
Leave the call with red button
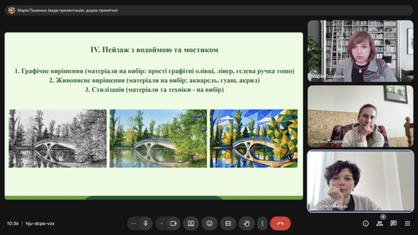click(x=280, y=223)
